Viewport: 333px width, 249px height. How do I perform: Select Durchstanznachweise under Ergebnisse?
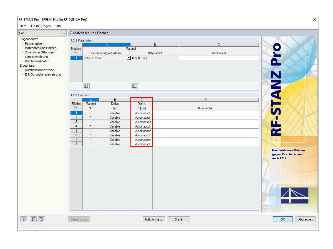pyautogui.click(x=39, y=70)
